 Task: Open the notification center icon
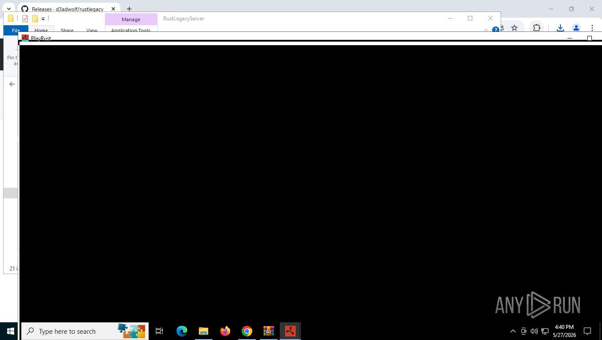pos(587,331)
